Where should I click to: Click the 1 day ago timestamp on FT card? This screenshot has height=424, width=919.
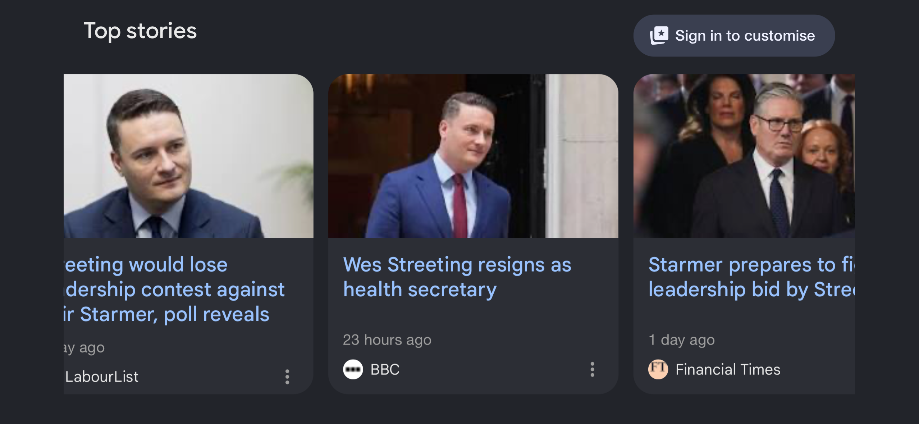682,340
